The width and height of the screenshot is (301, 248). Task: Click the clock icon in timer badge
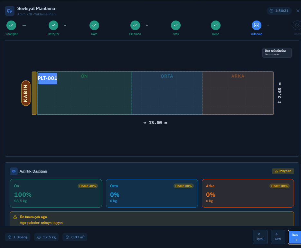point(271,11)
